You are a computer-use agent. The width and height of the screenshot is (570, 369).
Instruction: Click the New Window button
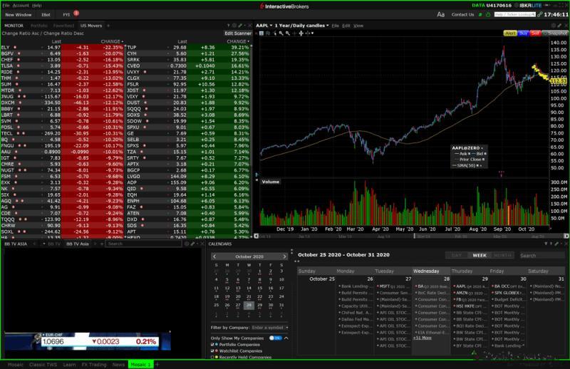tap(19, 15)
